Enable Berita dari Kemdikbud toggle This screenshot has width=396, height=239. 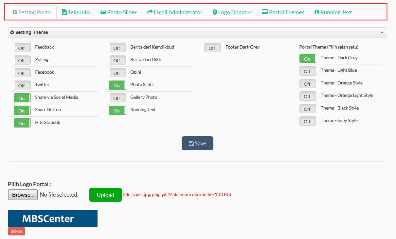[117, 48]
